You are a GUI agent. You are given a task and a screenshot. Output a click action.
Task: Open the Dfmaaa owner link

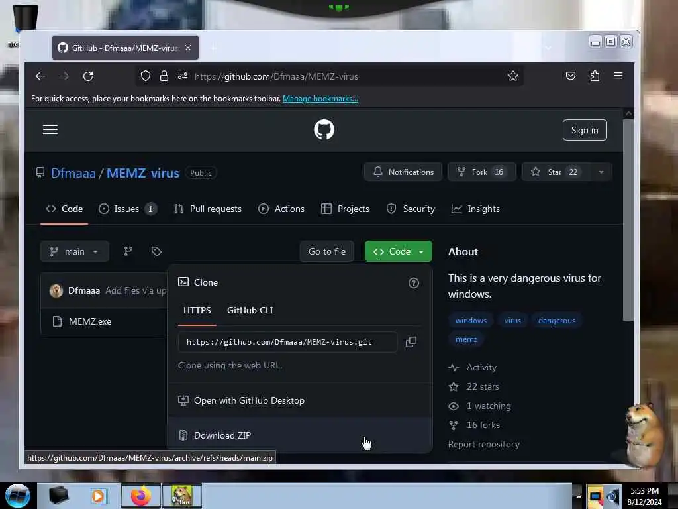tap(73, 173)
